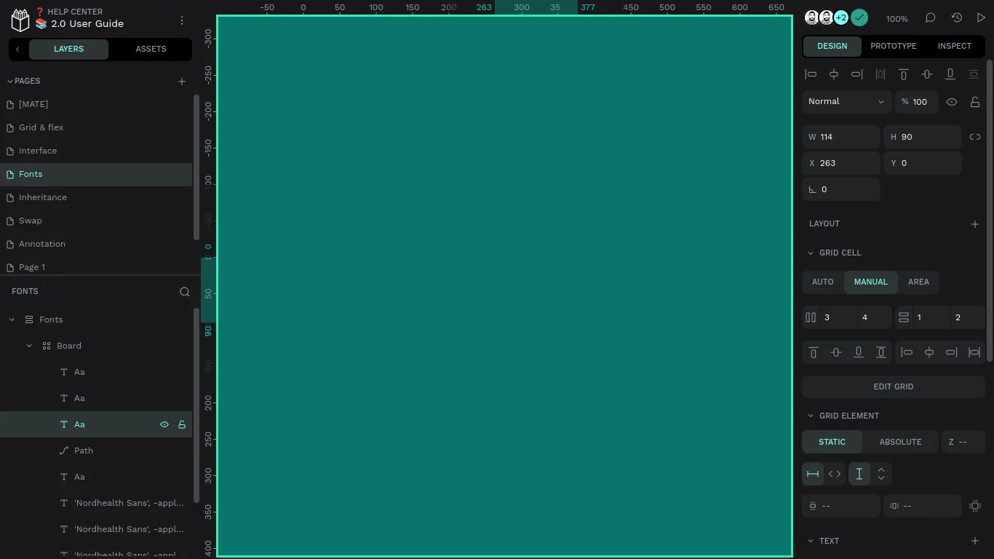Collapse the Pages section chevron
994x559 pixels.
[10, 82]
